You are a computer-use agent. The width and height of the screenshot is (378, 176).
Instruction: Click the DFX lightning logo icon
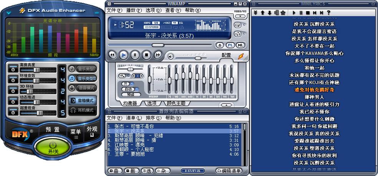click(x=22, y=11)
